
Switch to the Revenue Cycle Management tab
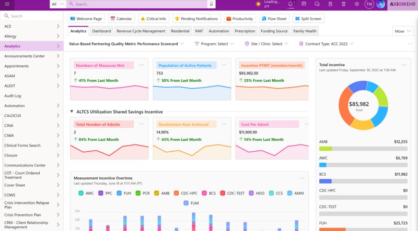141,31
